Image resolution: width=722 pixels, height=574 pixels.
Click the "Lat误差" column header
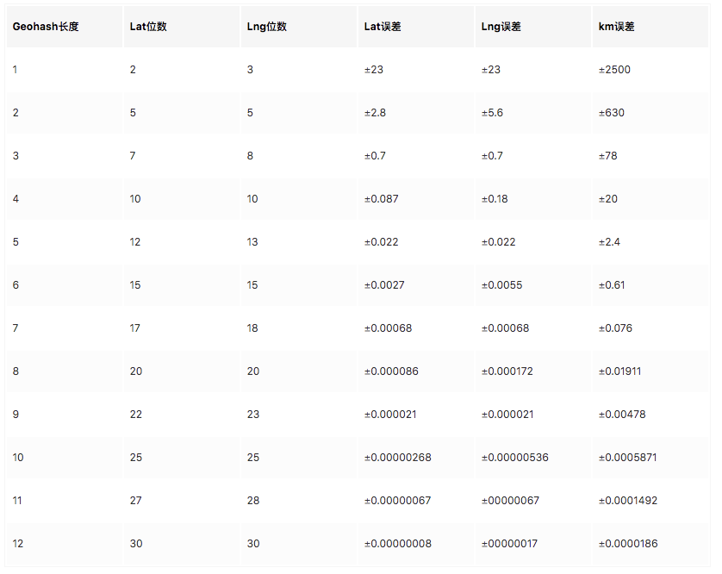click(383, 27)
